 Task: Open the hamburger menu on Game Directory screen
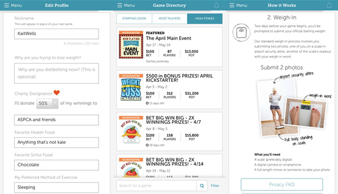click(126, 5)
